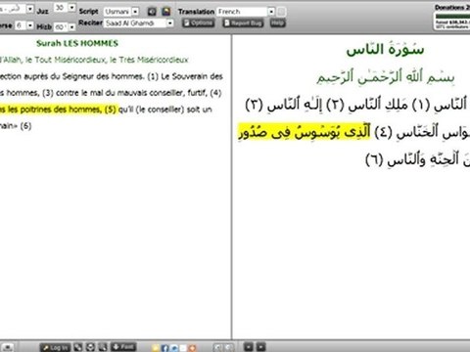Click the far-left bottom bar icon

8,347
